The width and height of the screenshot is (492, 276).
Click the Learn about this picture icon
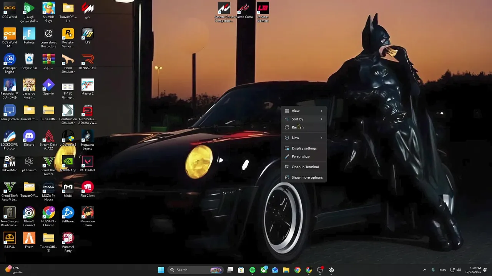(x=48, y=38)
